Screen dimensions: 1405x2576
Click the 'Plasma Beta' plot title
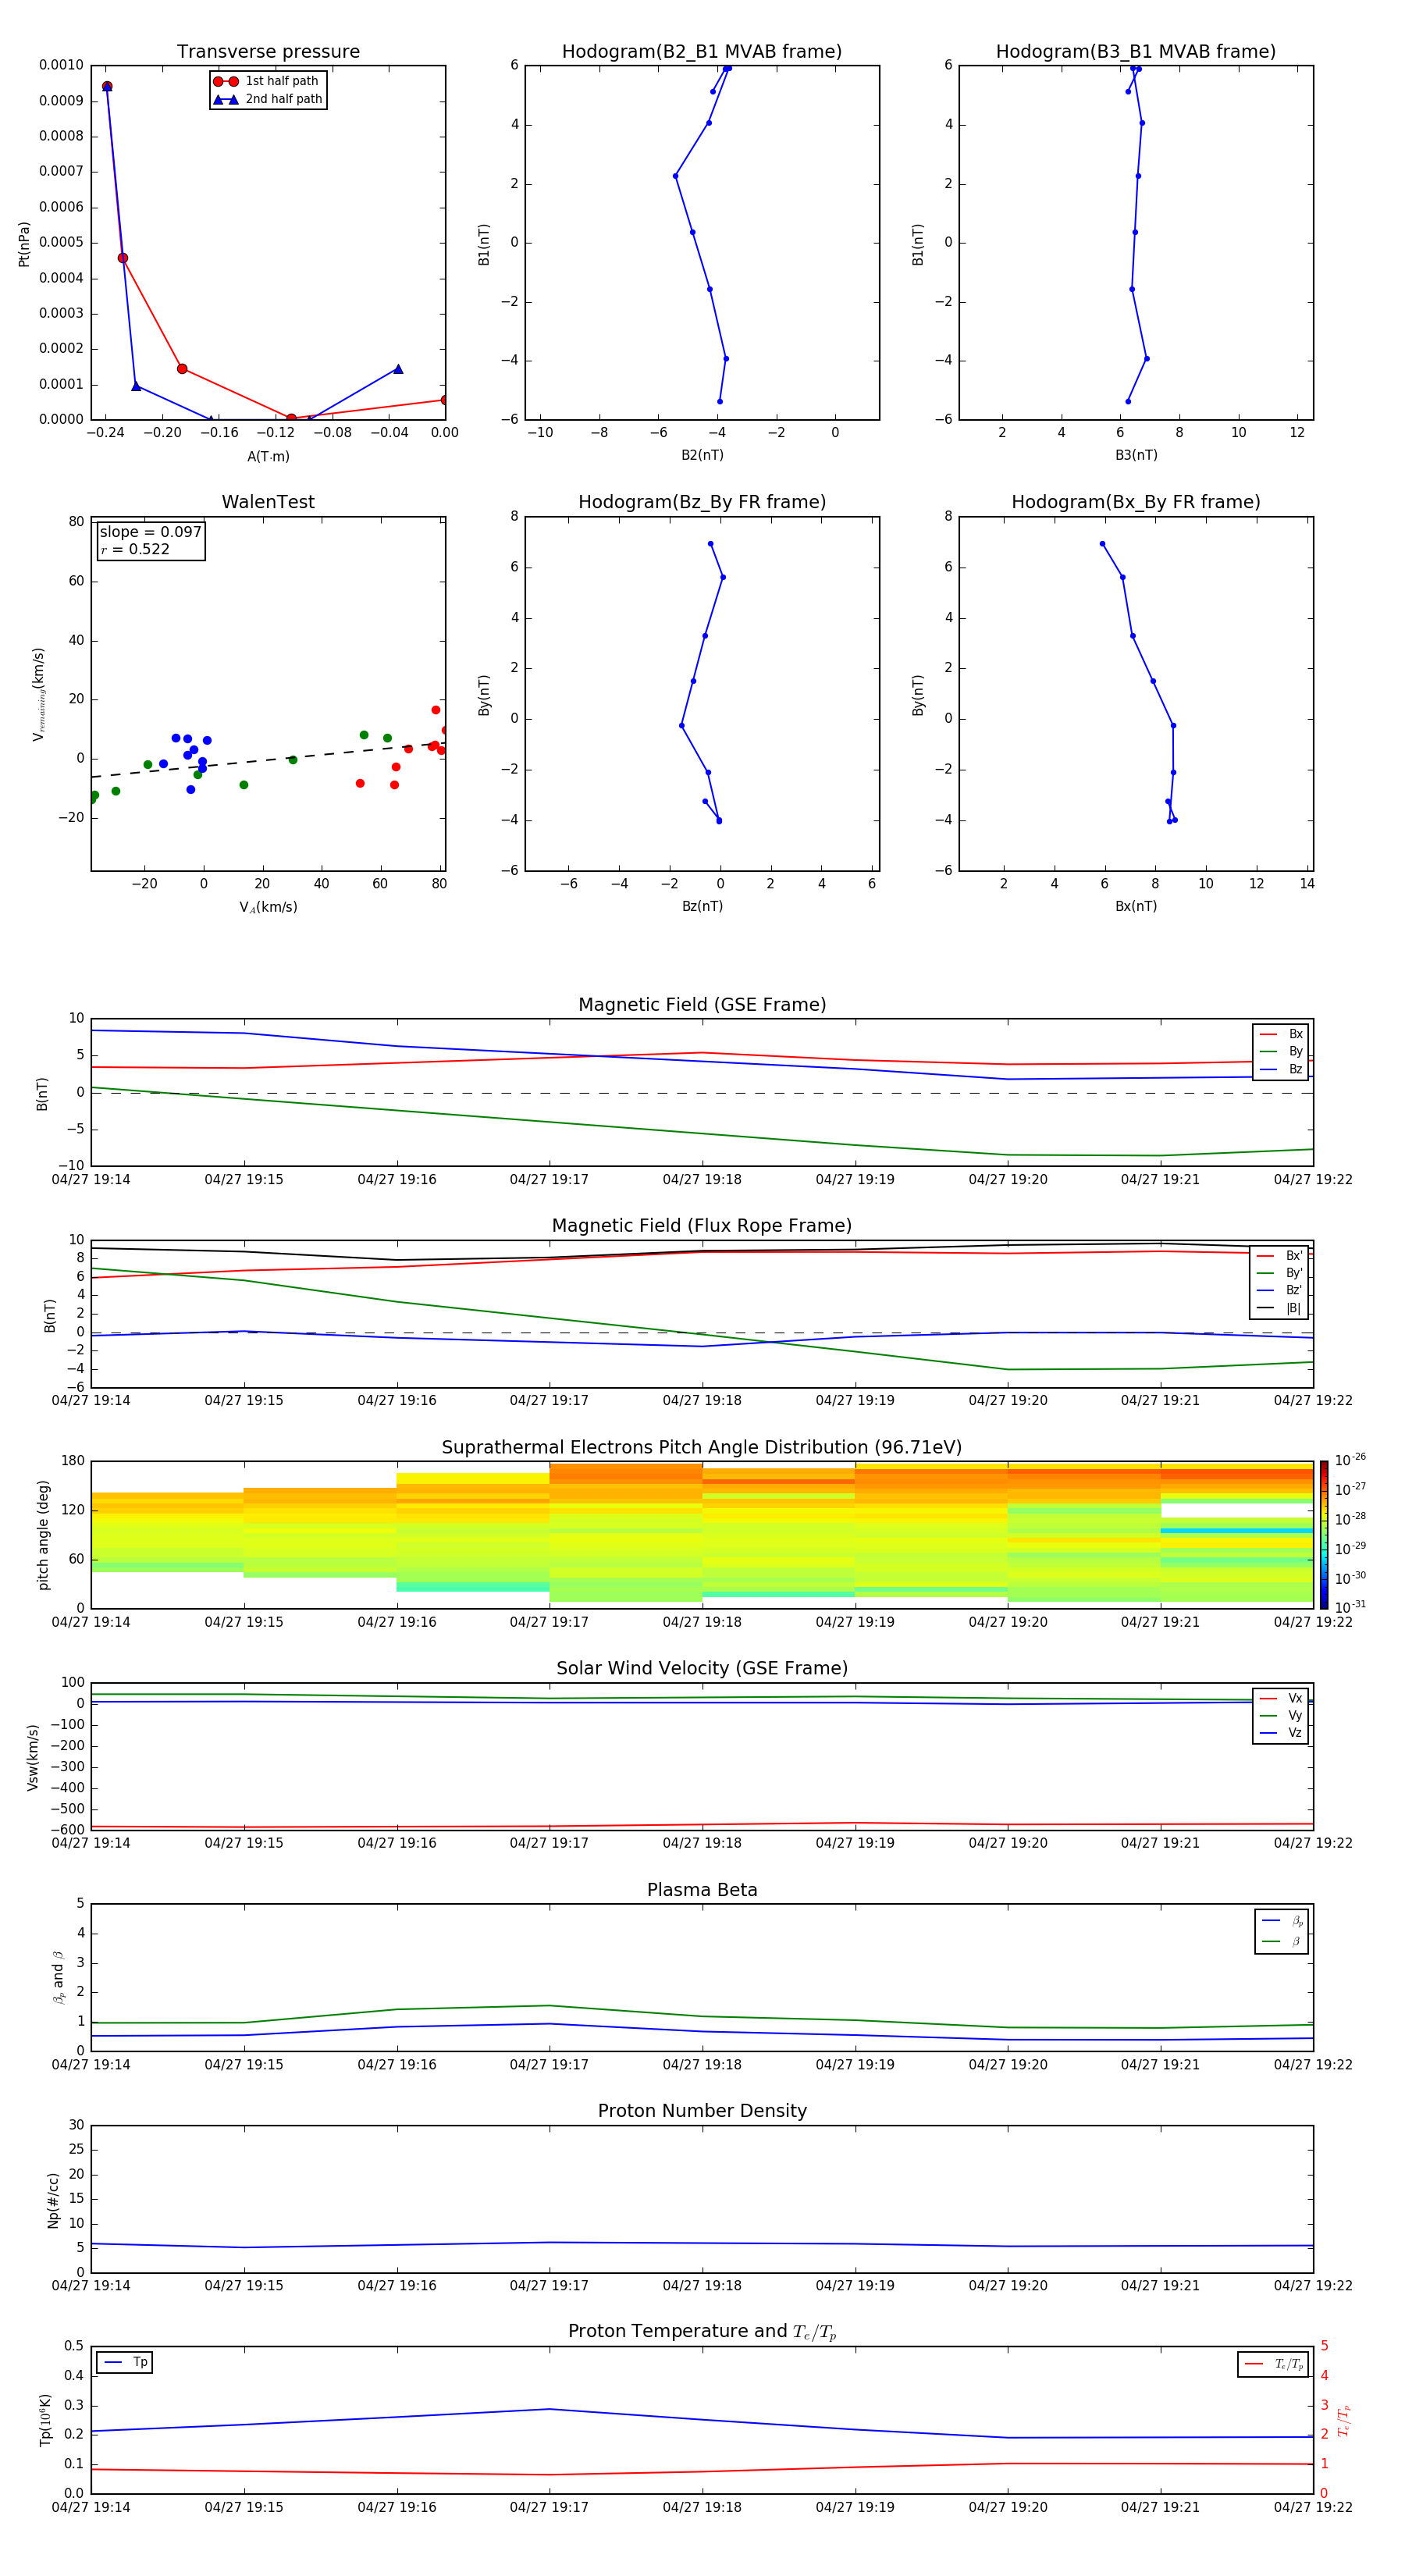(702, 1890)
